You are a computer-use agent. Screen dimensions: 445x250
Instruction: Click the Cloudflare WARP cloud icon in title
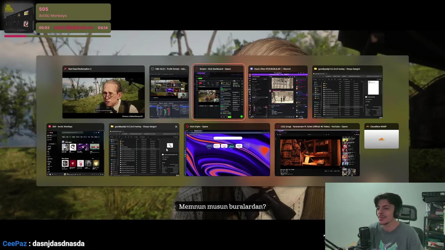click(x=367, y=126)
